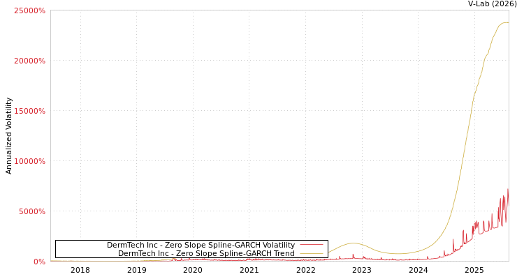Click the Annualized Volatility axis title
Screen dimensions: 524x279
(8, 136)
